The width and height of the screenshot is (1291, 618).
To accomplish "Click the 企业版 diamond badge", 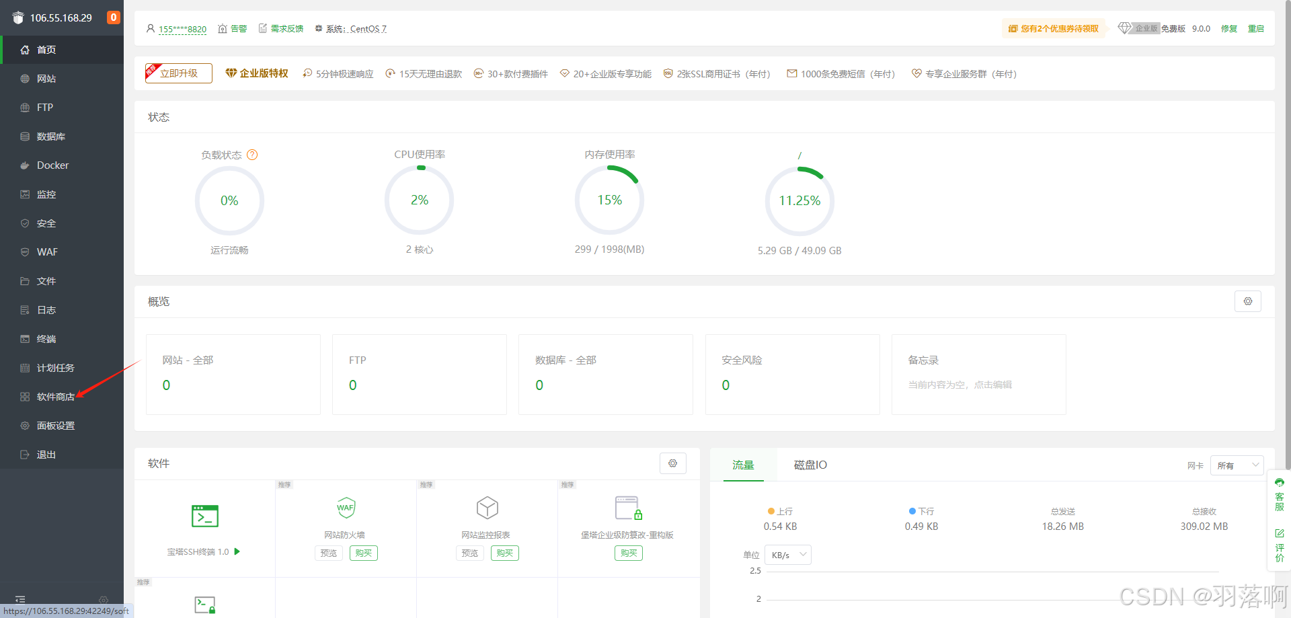I will (1138, 28).
